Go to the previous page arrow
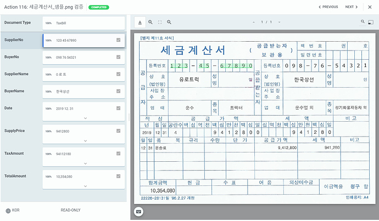 click(254, 22)
